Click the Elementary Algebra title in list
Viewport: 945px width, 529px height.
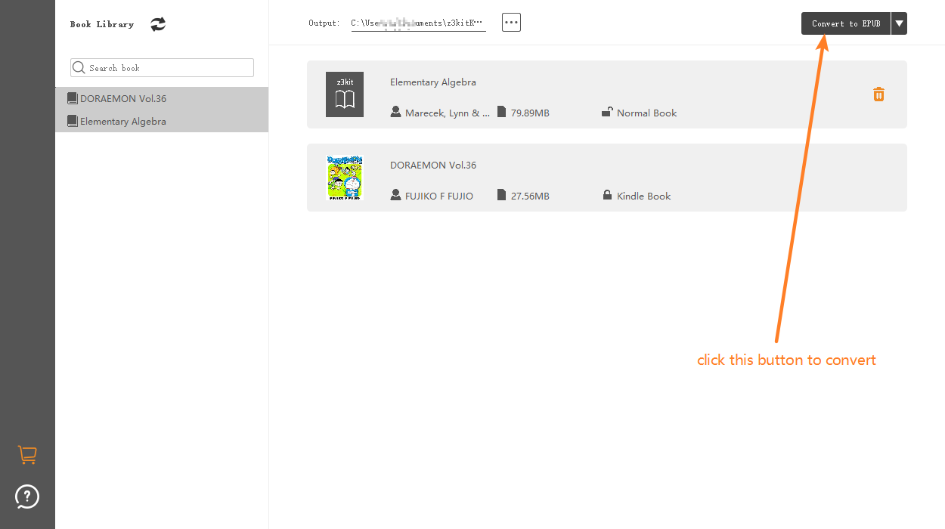point(433,82)
